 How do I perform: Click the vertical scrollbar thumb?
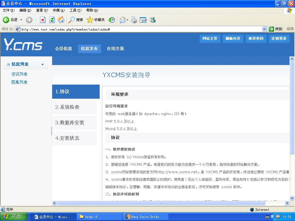point(292,108)
